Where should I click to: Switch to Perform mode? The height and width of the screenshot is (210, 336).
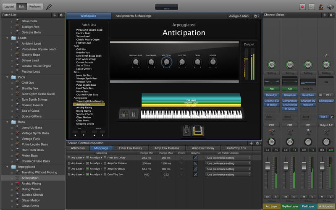click(35, 7)
